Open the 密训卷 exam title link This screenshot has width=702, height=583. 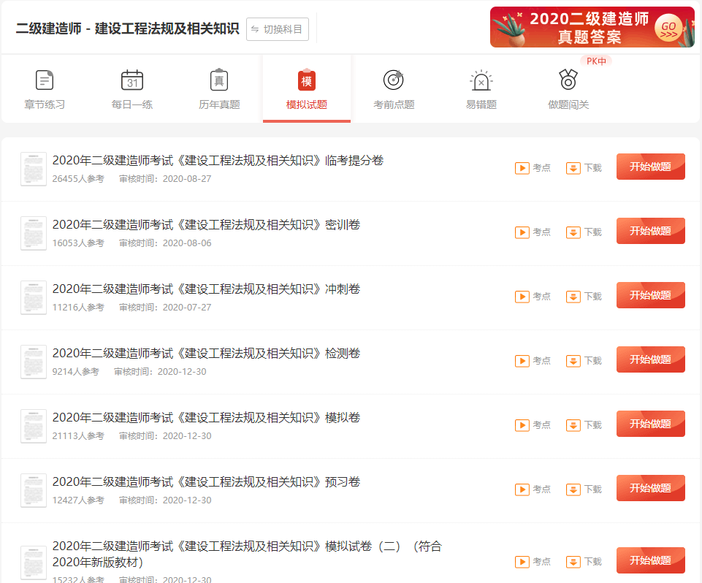click(206, 225)
